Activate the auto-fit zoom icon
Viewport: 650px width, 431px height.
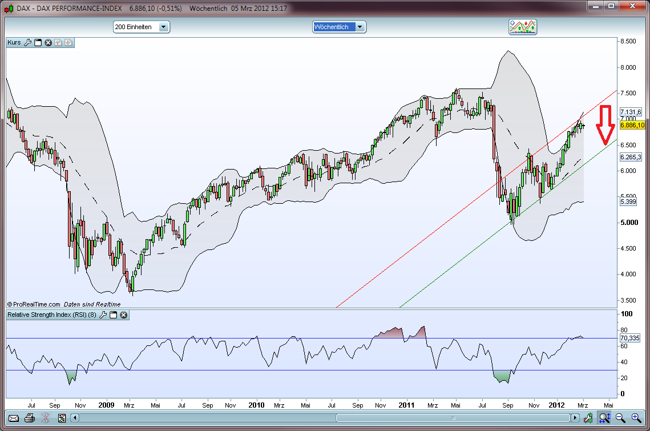point(605,418)
